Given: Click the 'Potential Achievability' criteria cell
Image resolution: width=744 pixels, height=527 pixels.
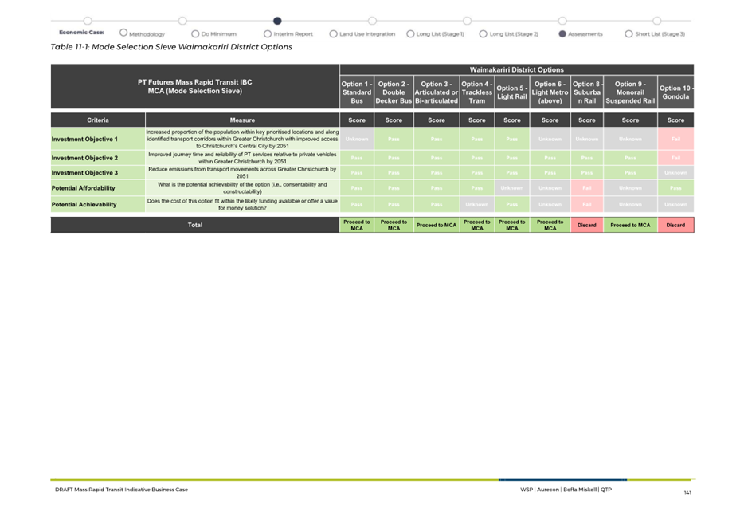Looking at the screenshot, I should [x=98, y=205].
